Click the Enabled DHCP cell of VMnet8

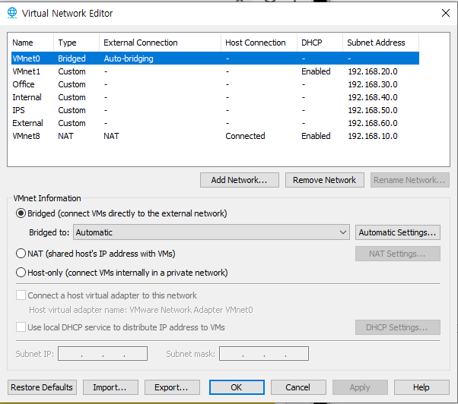pyautogui.click(x=316, y=136)
